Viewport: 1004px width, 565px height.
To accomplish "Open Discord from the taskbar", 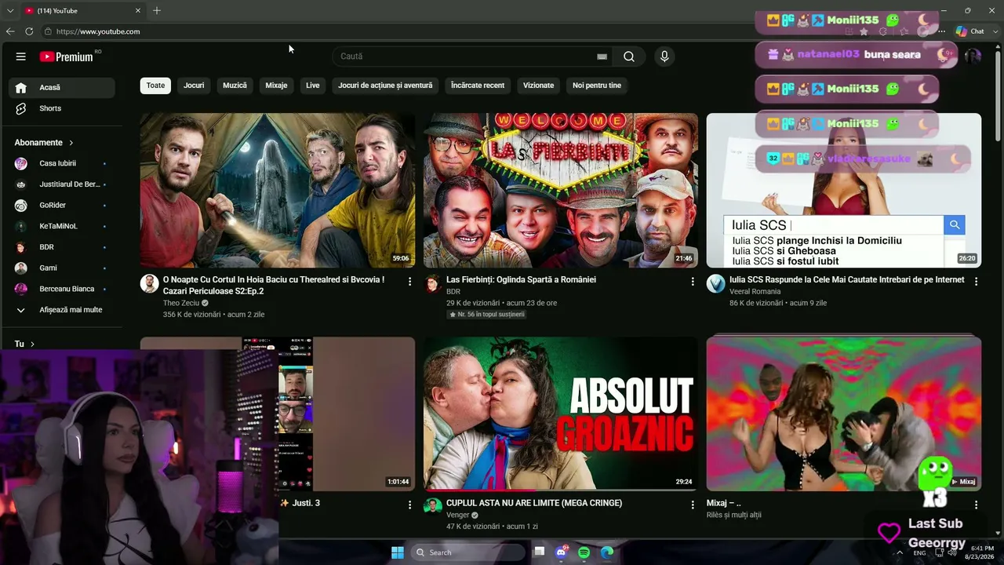I will (562, 552).
